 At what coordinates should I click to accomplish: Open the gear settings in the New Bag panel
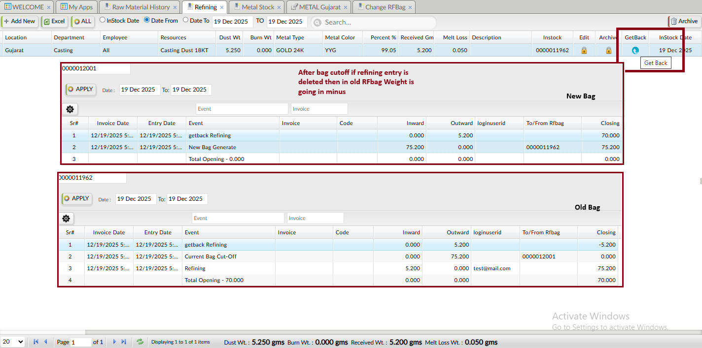click(70, 109)
